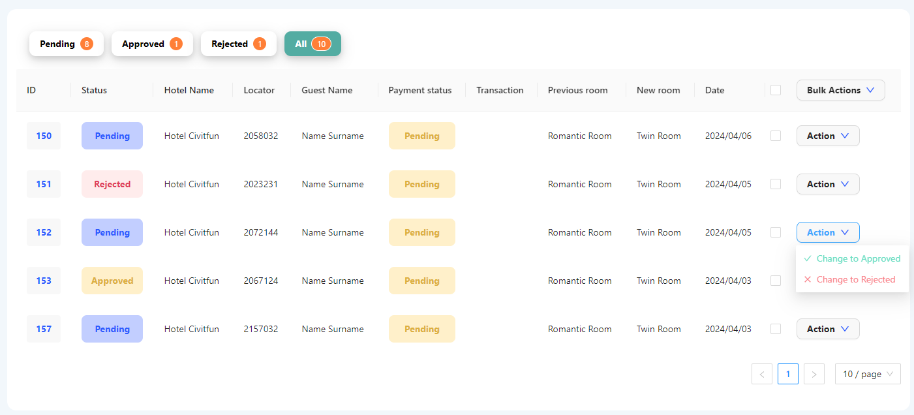Viewport: 914px width, 415px height.
Task: Select the All tab
Action: (312, 44)
